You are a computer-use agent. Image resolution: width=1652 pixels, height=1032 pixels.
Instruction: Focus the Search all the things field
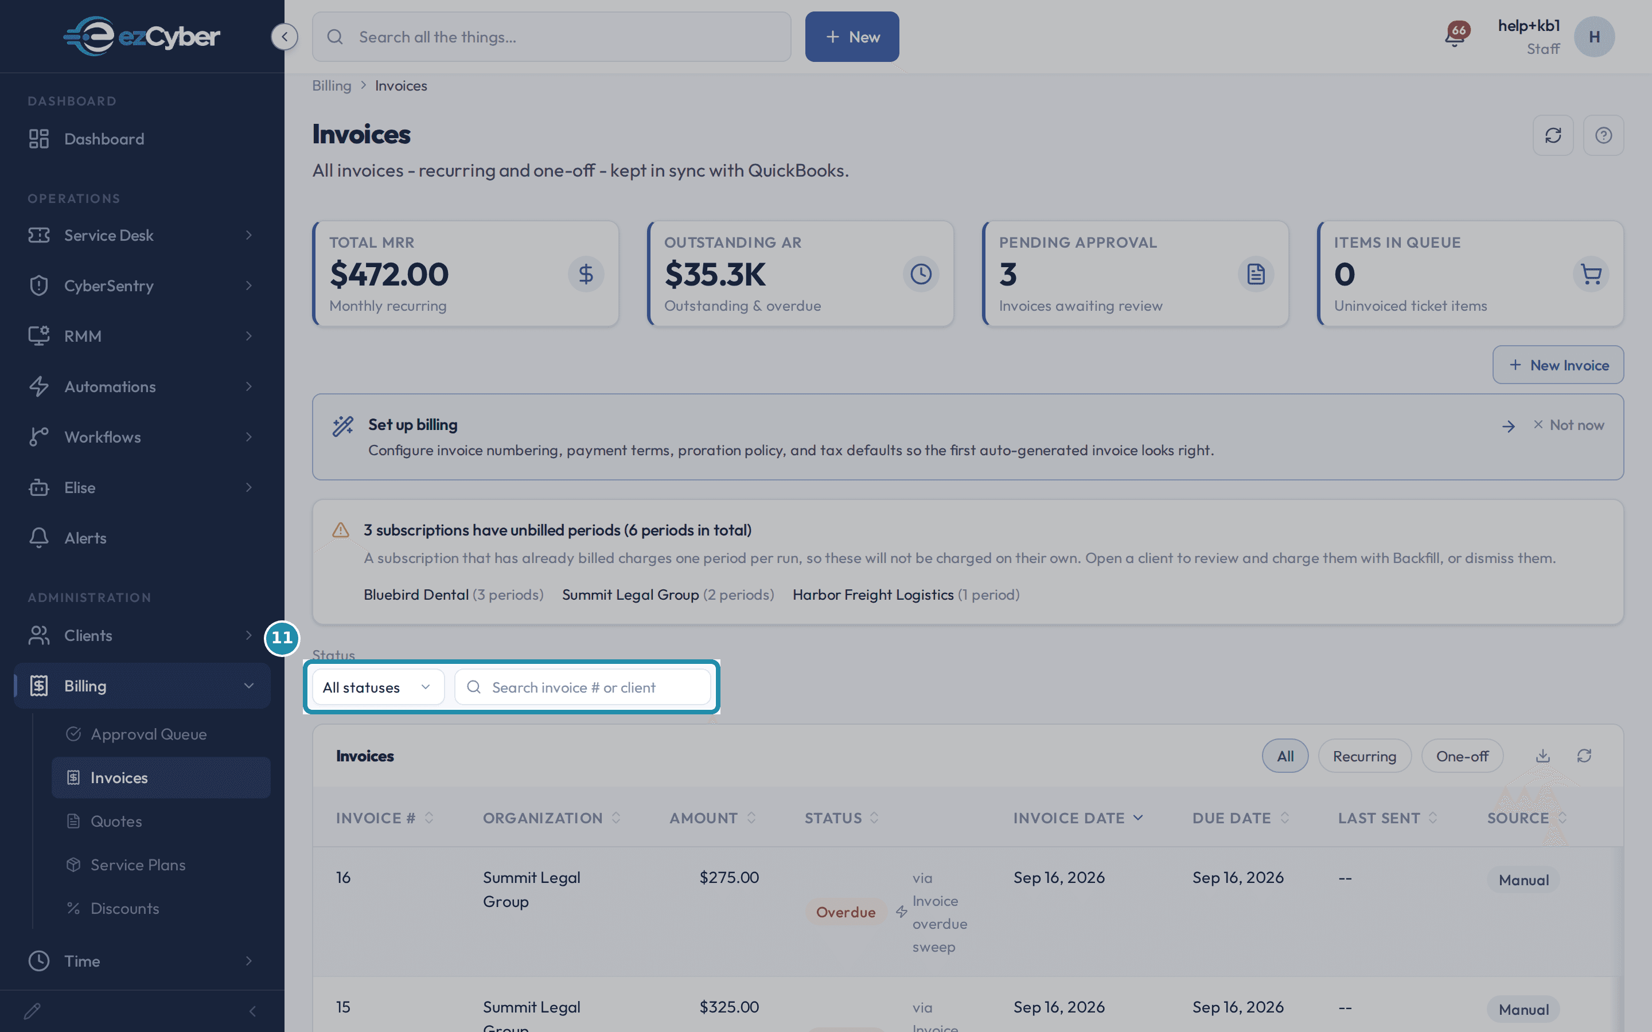coord(552,37)
